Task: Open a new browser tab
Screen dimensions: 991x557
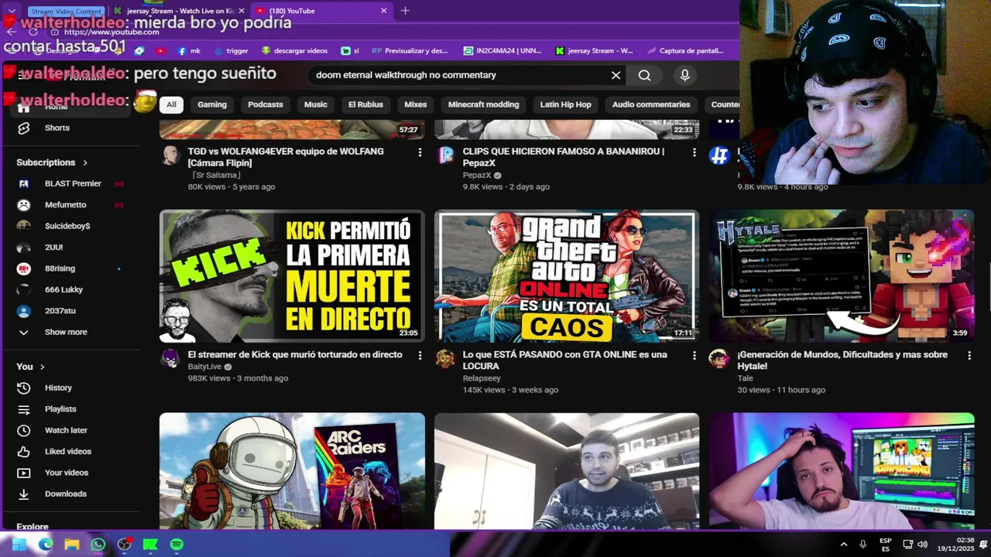Action: pos(405,11)
